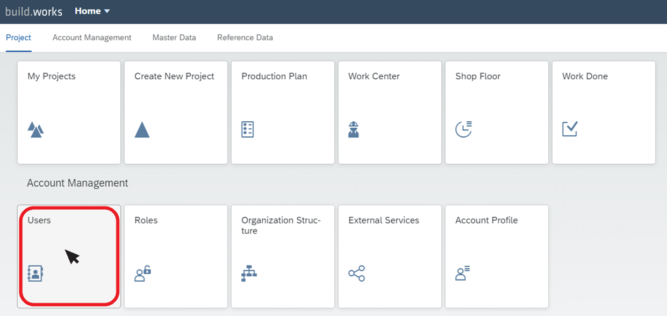Click the Work Center worker icon

pyautogui.click(x=354, y=130)
